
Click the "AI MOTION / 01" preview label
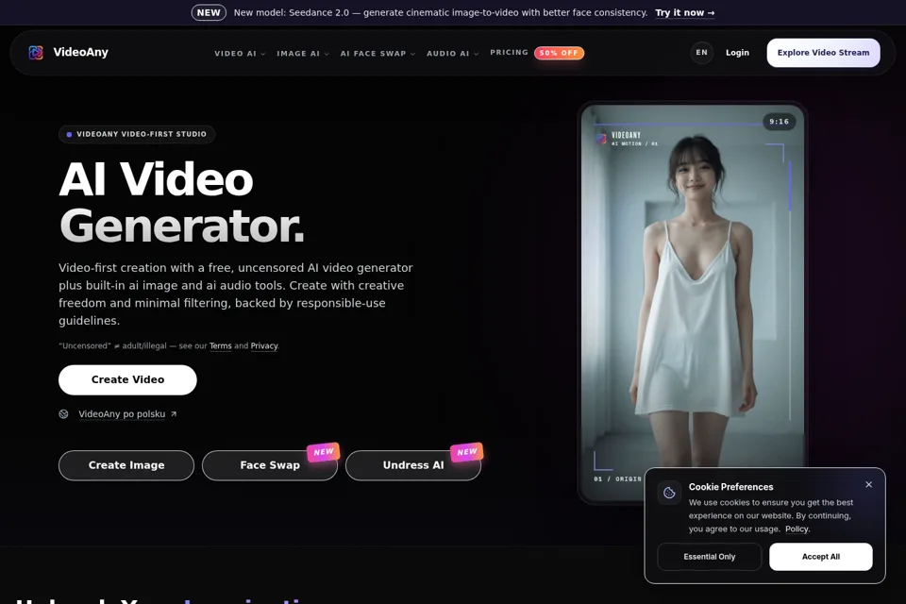pyautogui.click(x=634, y=143)
